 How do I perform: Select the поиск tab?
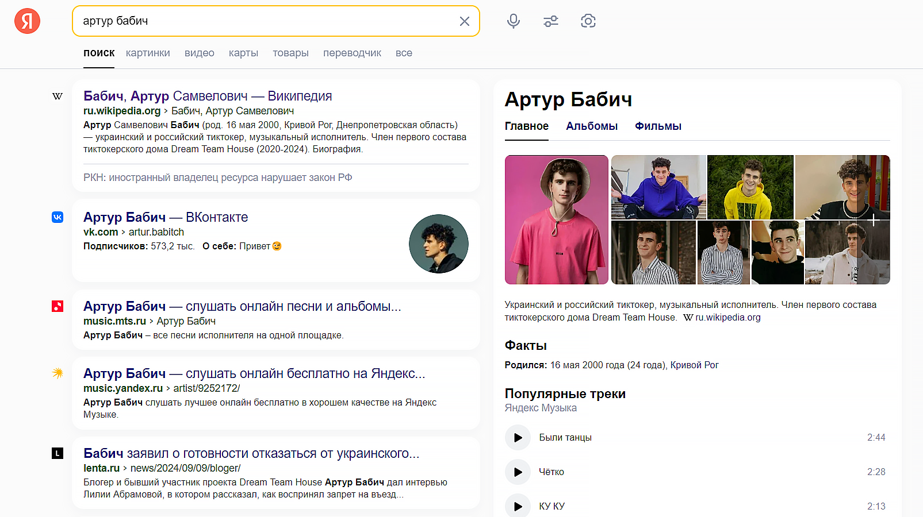pyautogui.click(x=99, y=53)
